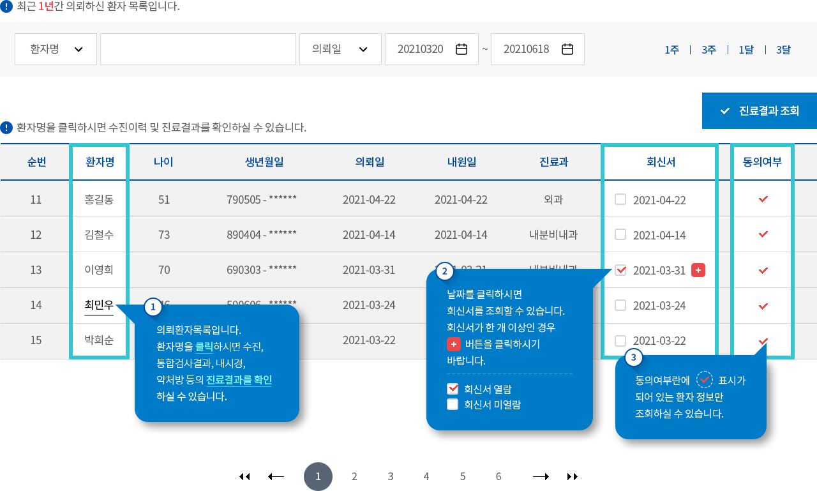Screen dimensions: 817x491
Task: Expand the 의뢰일 date type dropdown
Action: 340,49
